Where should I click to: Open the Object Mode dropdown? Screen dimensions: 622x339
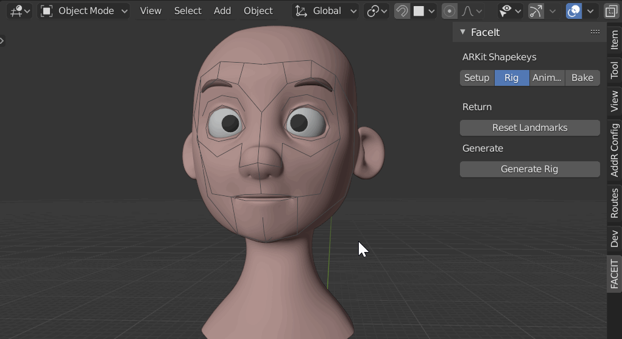83,11
